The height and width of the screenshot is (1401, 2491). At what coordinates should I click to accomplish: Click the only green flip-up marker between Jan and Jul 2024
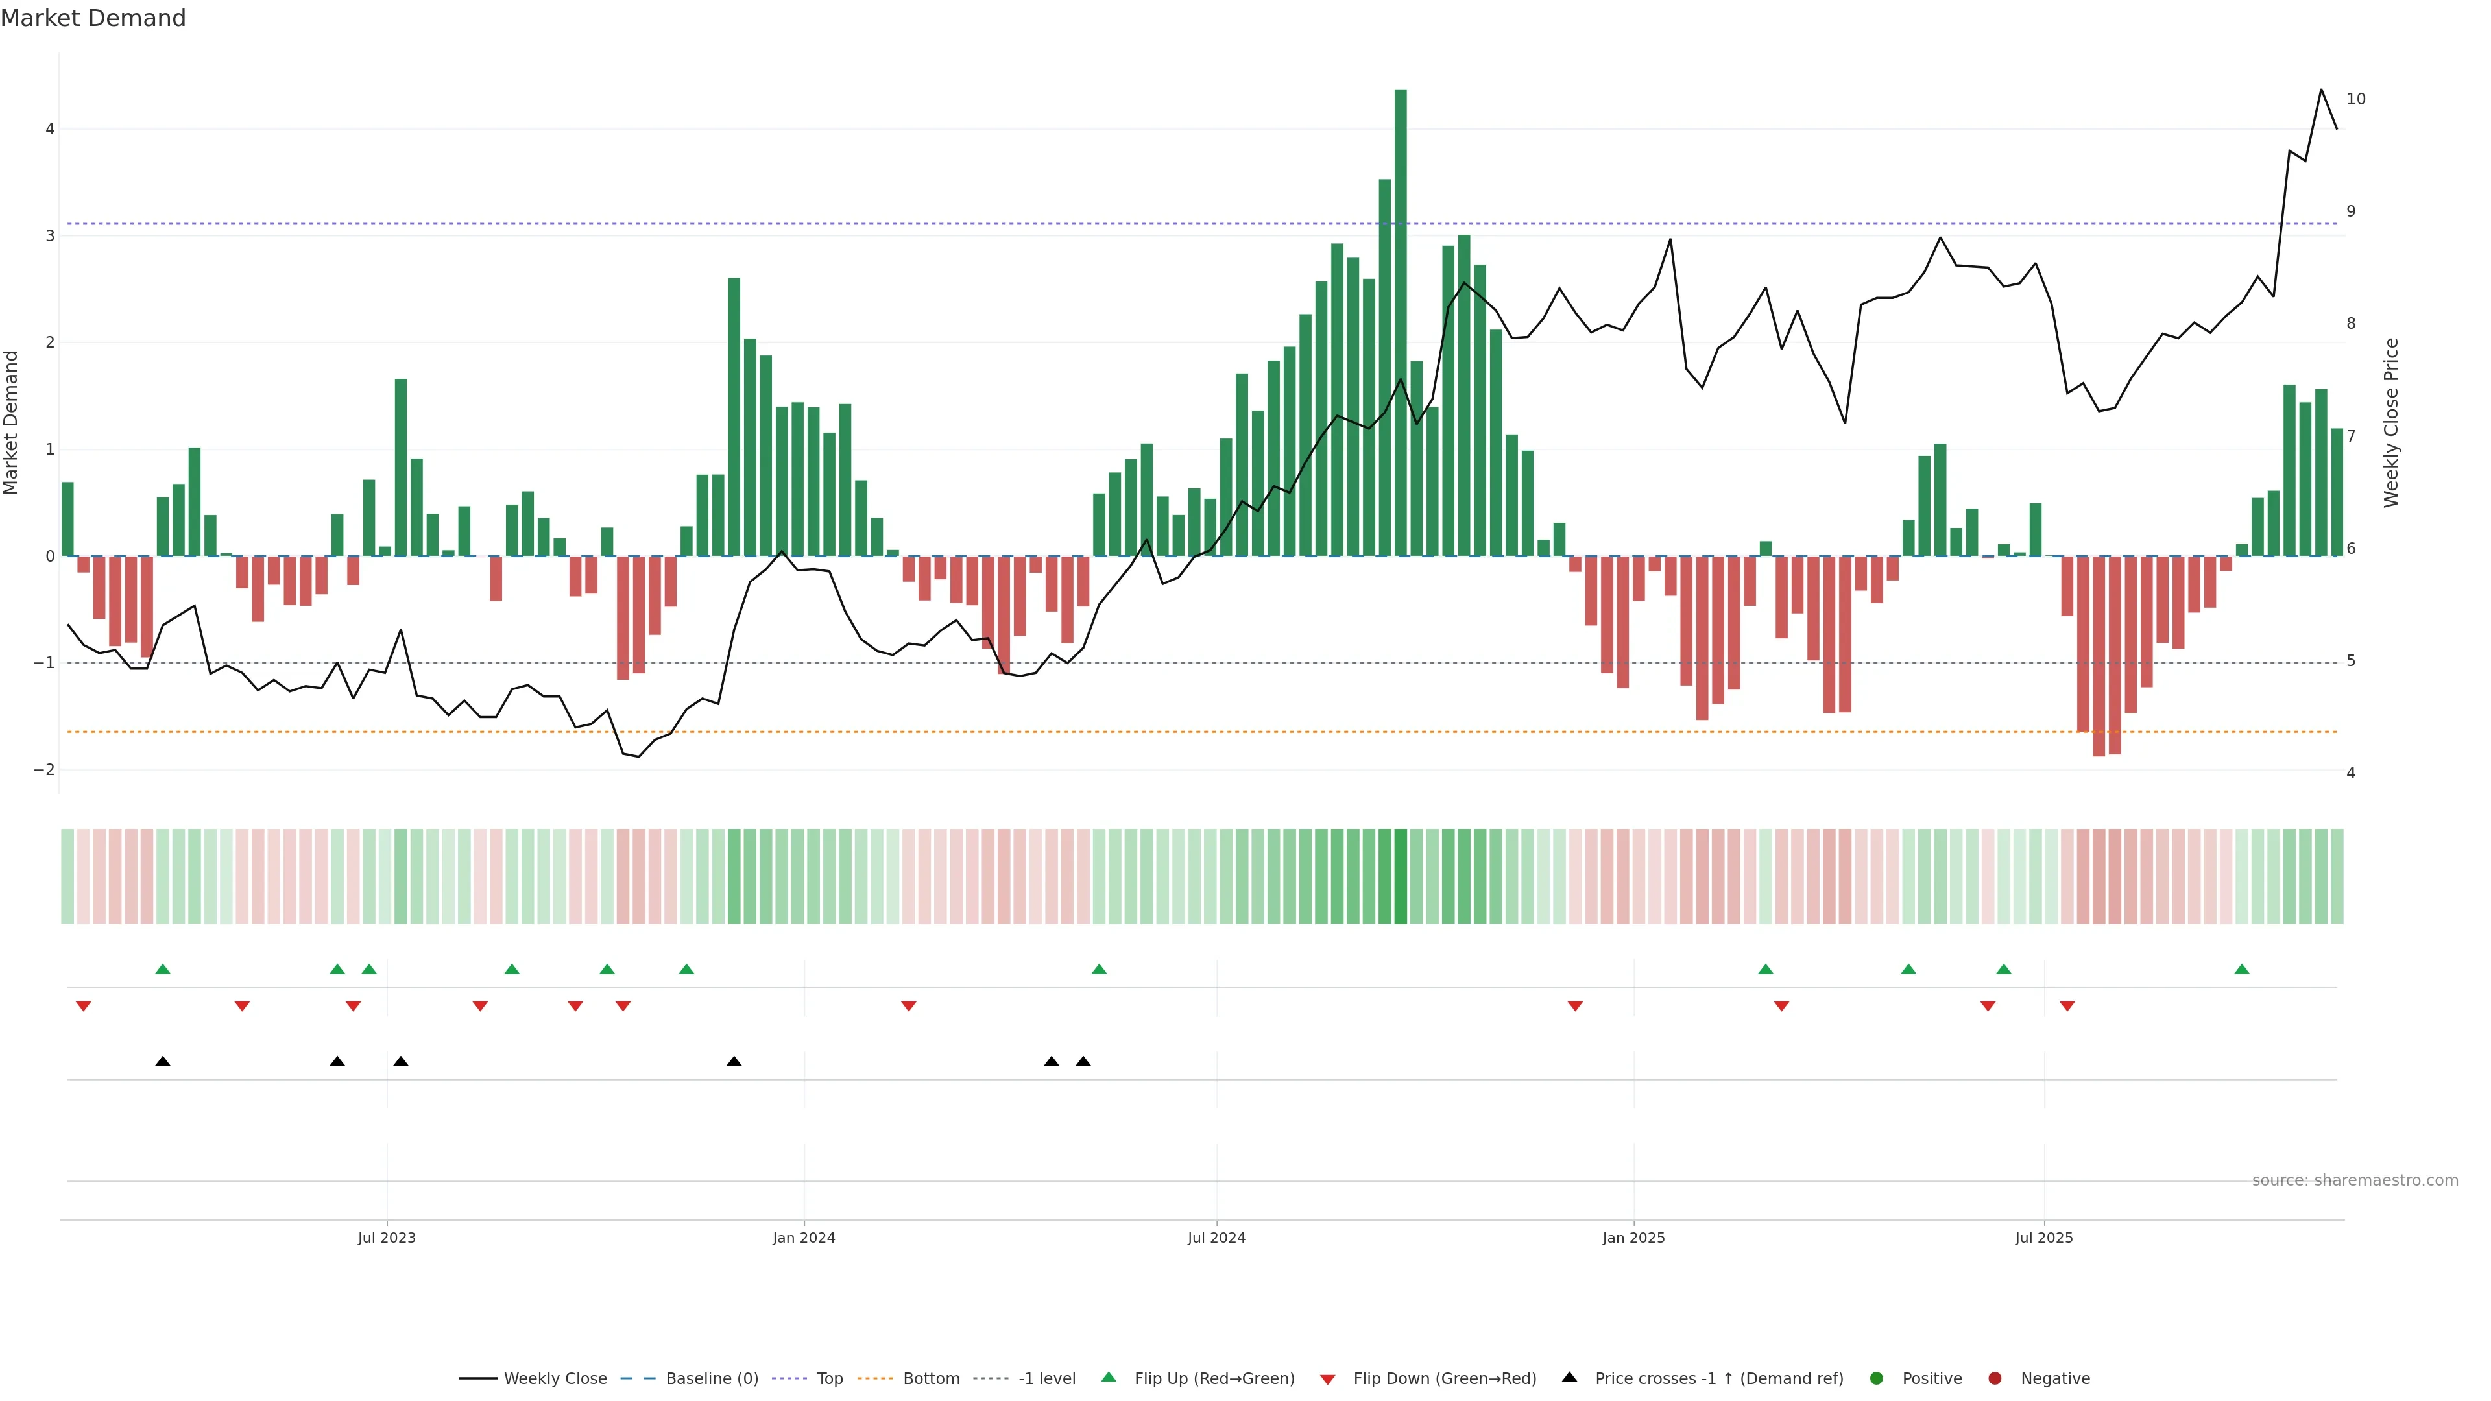click(1098, 969)
